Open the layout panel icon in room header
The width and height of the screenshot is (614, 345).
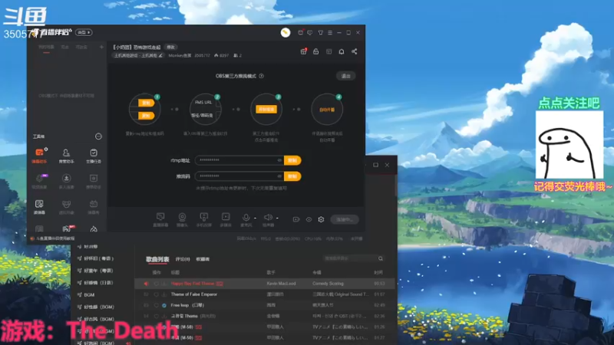coord(329,51)
